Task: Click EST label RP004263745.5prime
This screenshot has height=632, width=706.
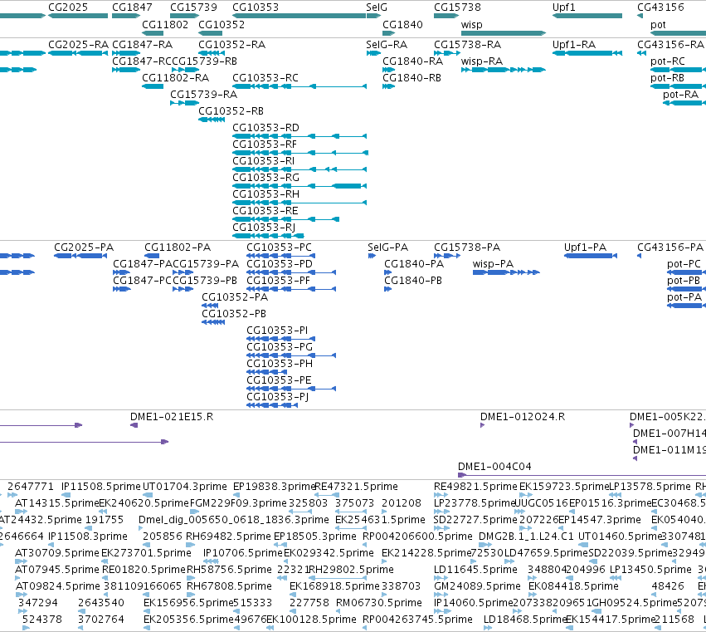Action: point(417,620)
